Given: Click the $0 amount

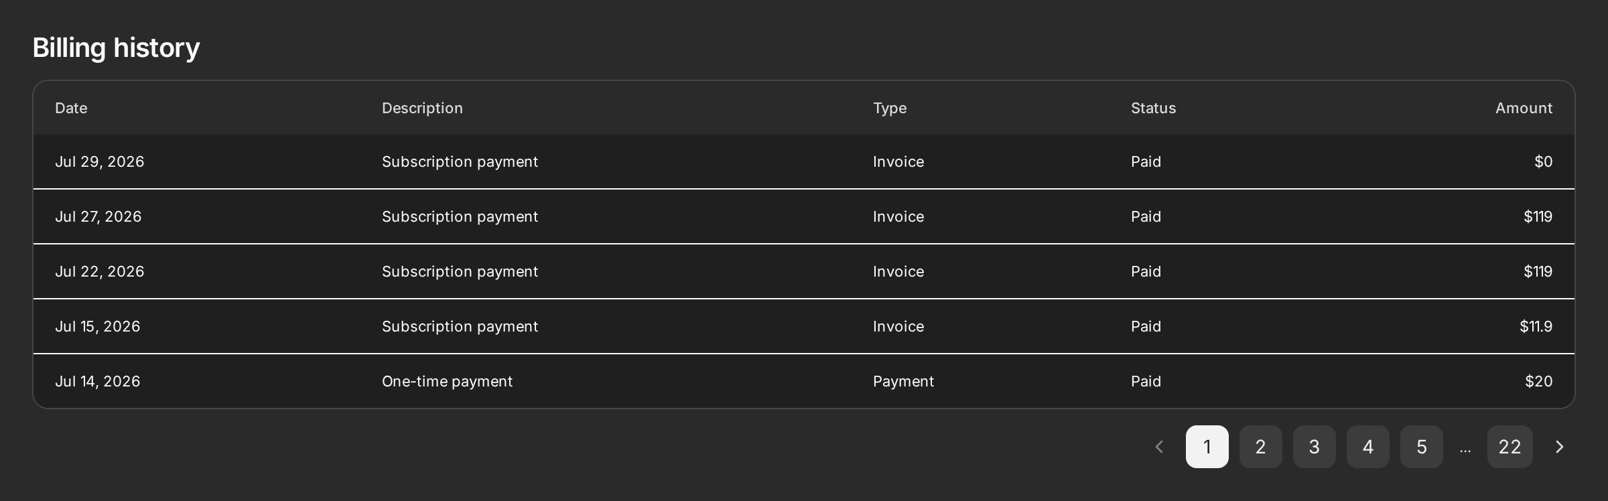Looking at the screenshot, I should click(x=1543, y=162).
